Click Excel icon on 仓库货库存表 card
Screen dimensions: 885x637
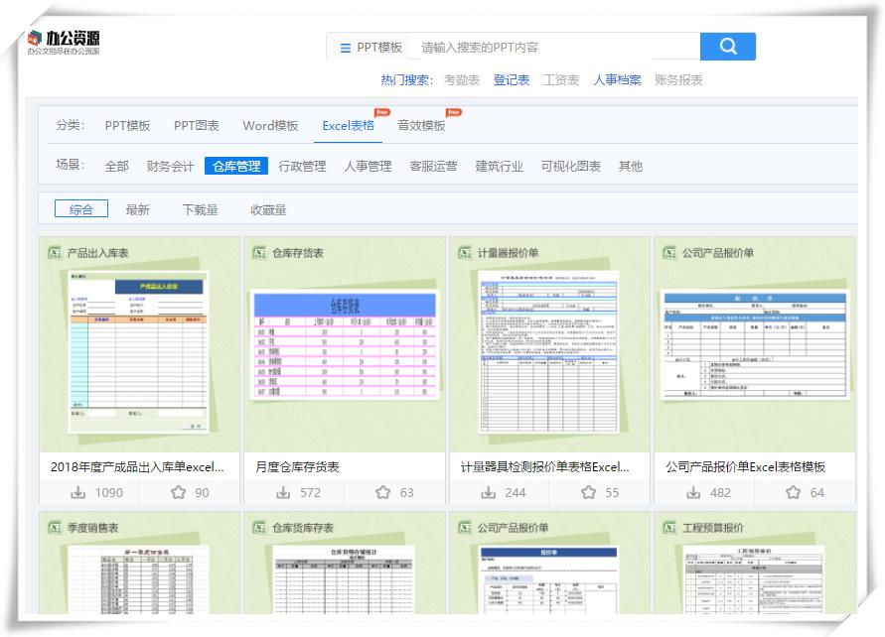(x=259, y=528)
